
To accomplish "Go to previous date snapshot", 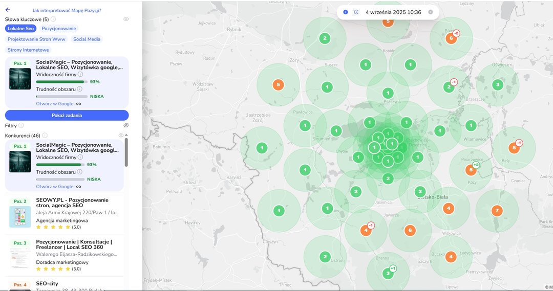I will click(346, 12).
